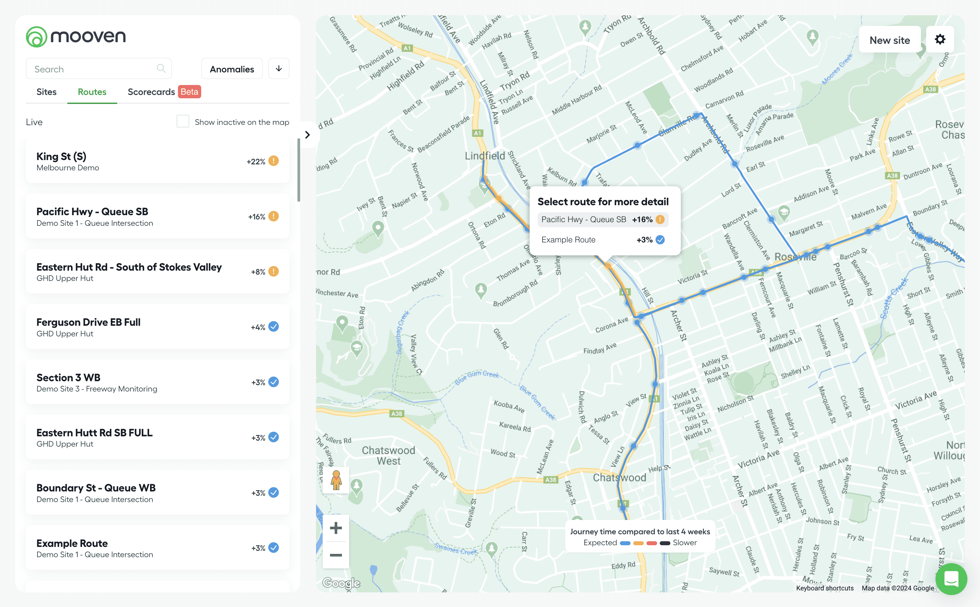Click the New site button
The height and width of the screenshot is (607, 980).
[x=889, y=40]
